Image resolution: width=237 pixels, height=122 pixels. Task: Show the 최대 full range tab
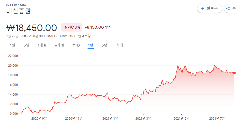119,45
